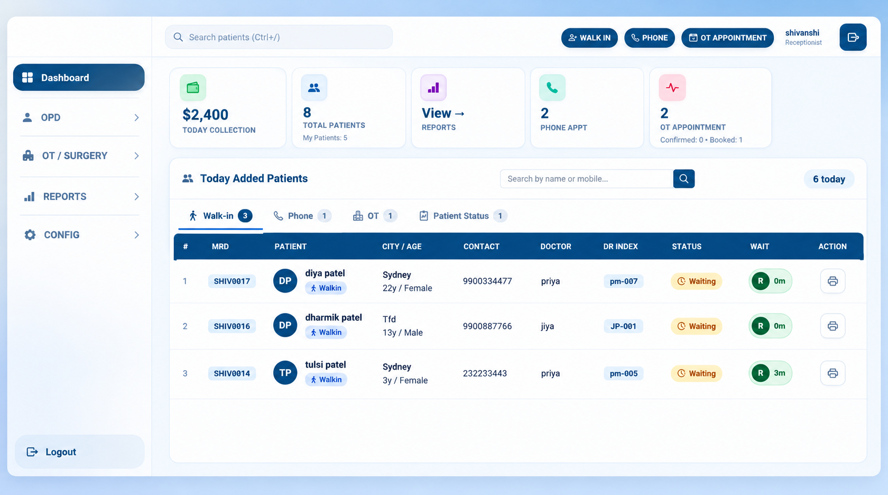Open the OT tab
The image size is (888, 495).
375,216
